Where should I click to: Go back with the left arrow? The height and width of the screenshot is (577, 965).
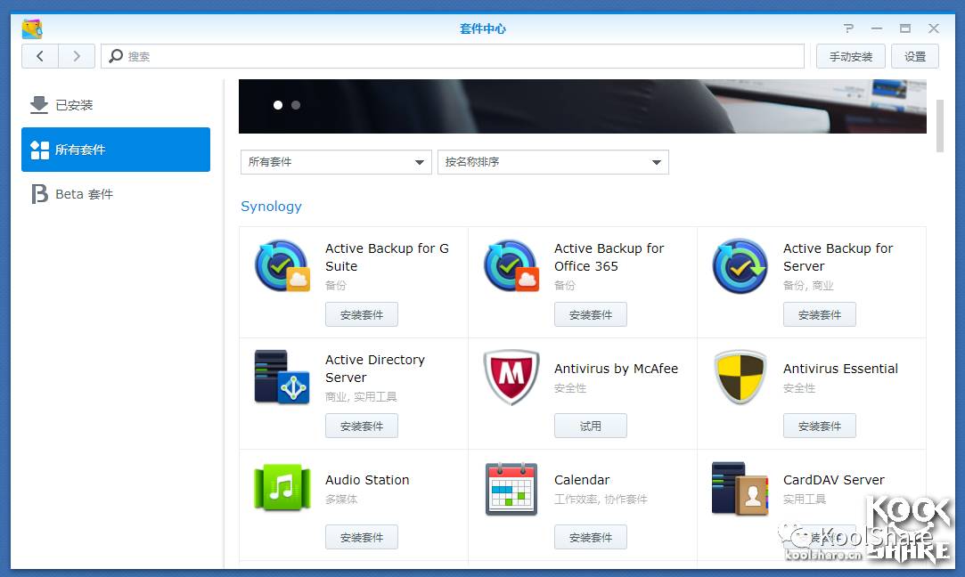point(40,56)
